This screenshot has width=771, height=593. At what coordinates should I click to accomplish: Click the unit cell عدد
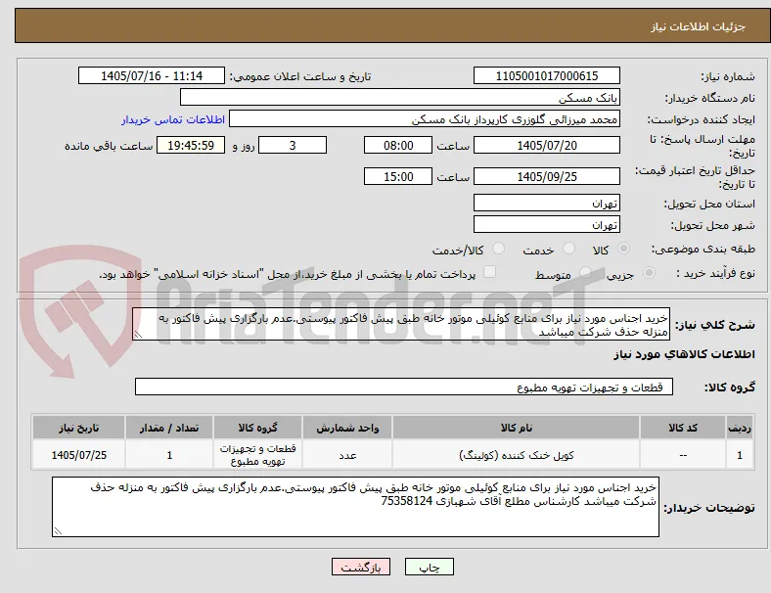click(x=347, y=455)
